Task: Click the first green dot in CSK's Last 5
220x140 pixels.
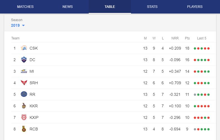Action: pyautogui.click(x=195, y=48)
